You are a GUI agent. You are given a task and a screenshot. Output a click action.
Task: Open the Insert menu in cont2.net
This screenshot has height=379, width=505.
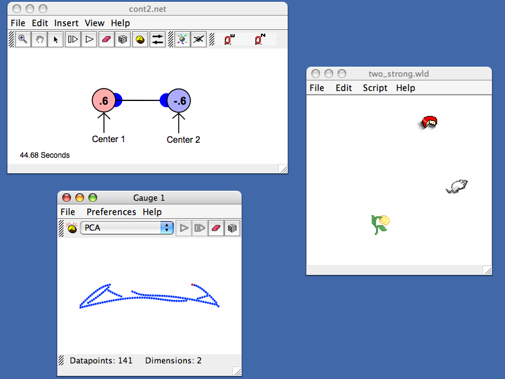(66, 23)
